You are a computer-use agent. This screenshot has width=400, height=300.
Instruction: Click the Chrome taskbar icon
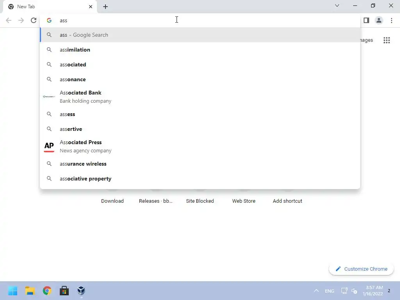(47, 291)
